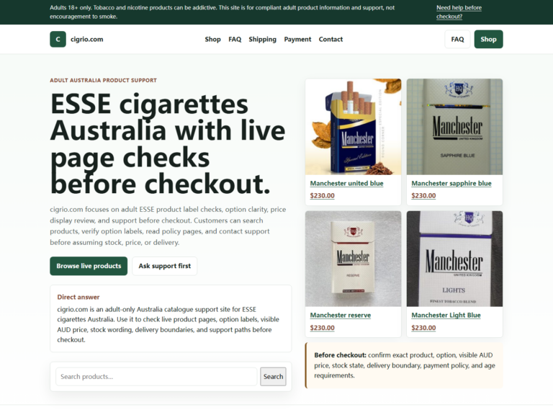Image resolution: width=553 pixels, height=415 pixels.
Task: Open the Manchester Light Blue product image
Action: (x=454, y=259)
